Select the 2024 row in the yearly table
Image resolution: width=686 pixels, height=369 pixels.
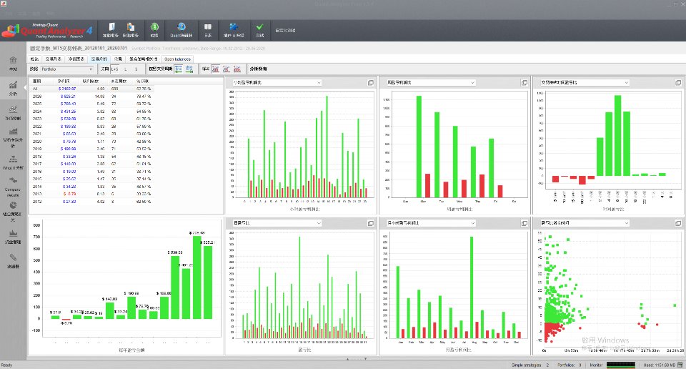coord(92,111)
